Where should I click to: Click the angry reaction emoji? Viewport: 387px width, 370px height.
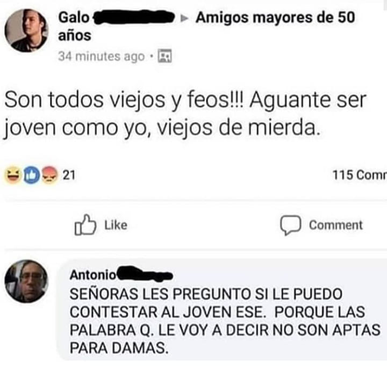(49, 175)
